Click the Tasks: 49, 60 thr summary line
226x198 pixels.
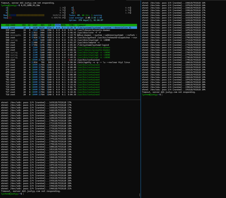pyautogui.click(x=85, y=15)
